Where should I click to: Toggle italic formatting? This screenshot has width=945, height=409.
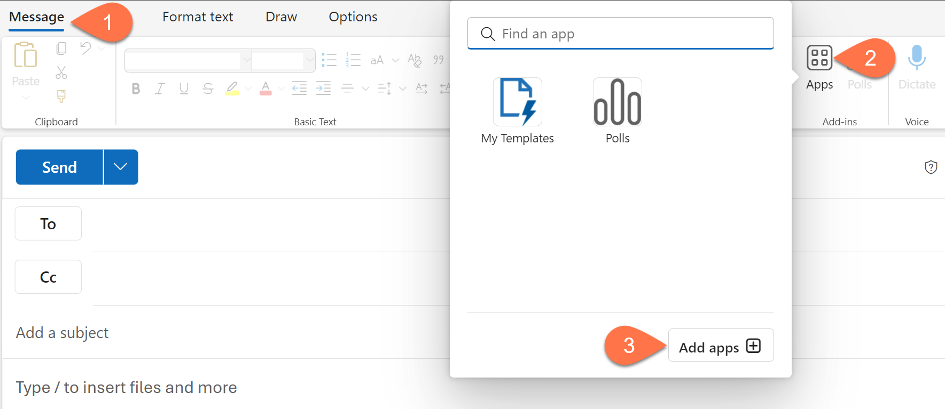(160, 89)
